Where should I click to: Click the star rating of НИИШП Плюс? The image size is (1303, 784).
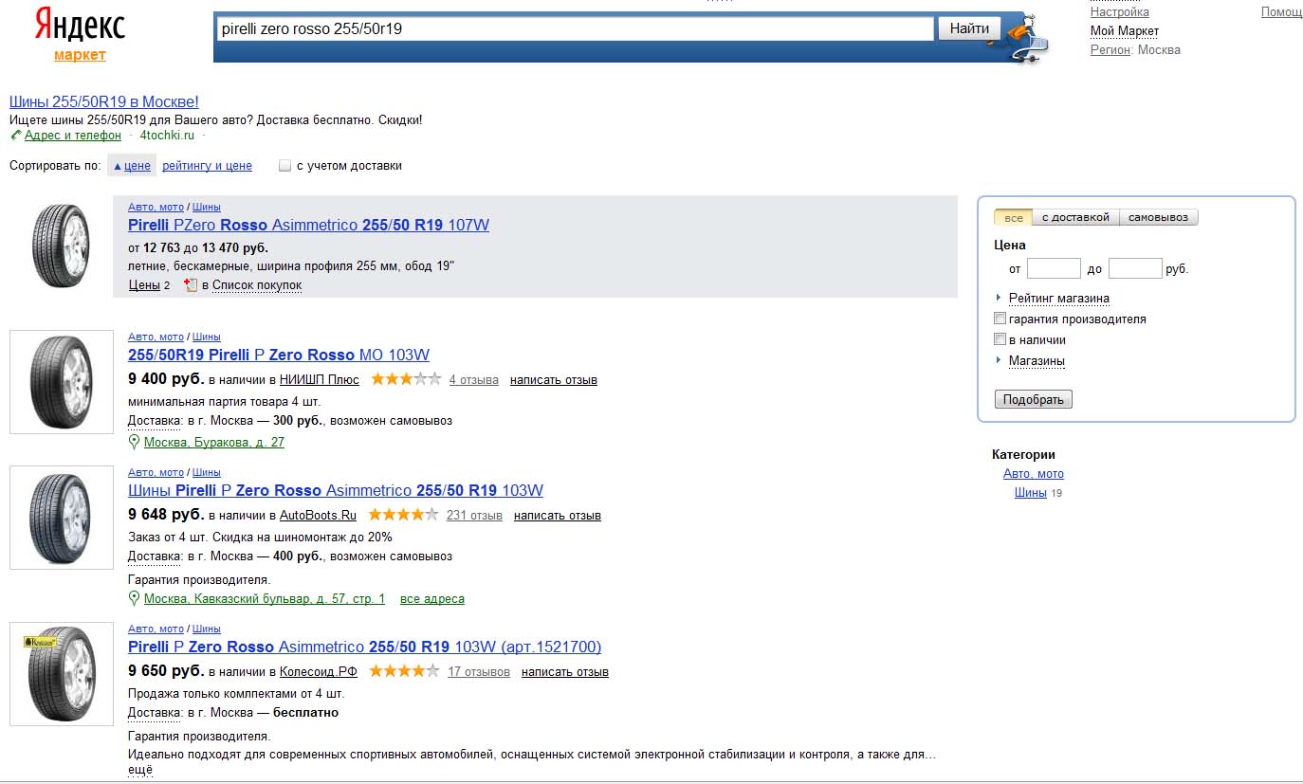(x=406, y=379)
